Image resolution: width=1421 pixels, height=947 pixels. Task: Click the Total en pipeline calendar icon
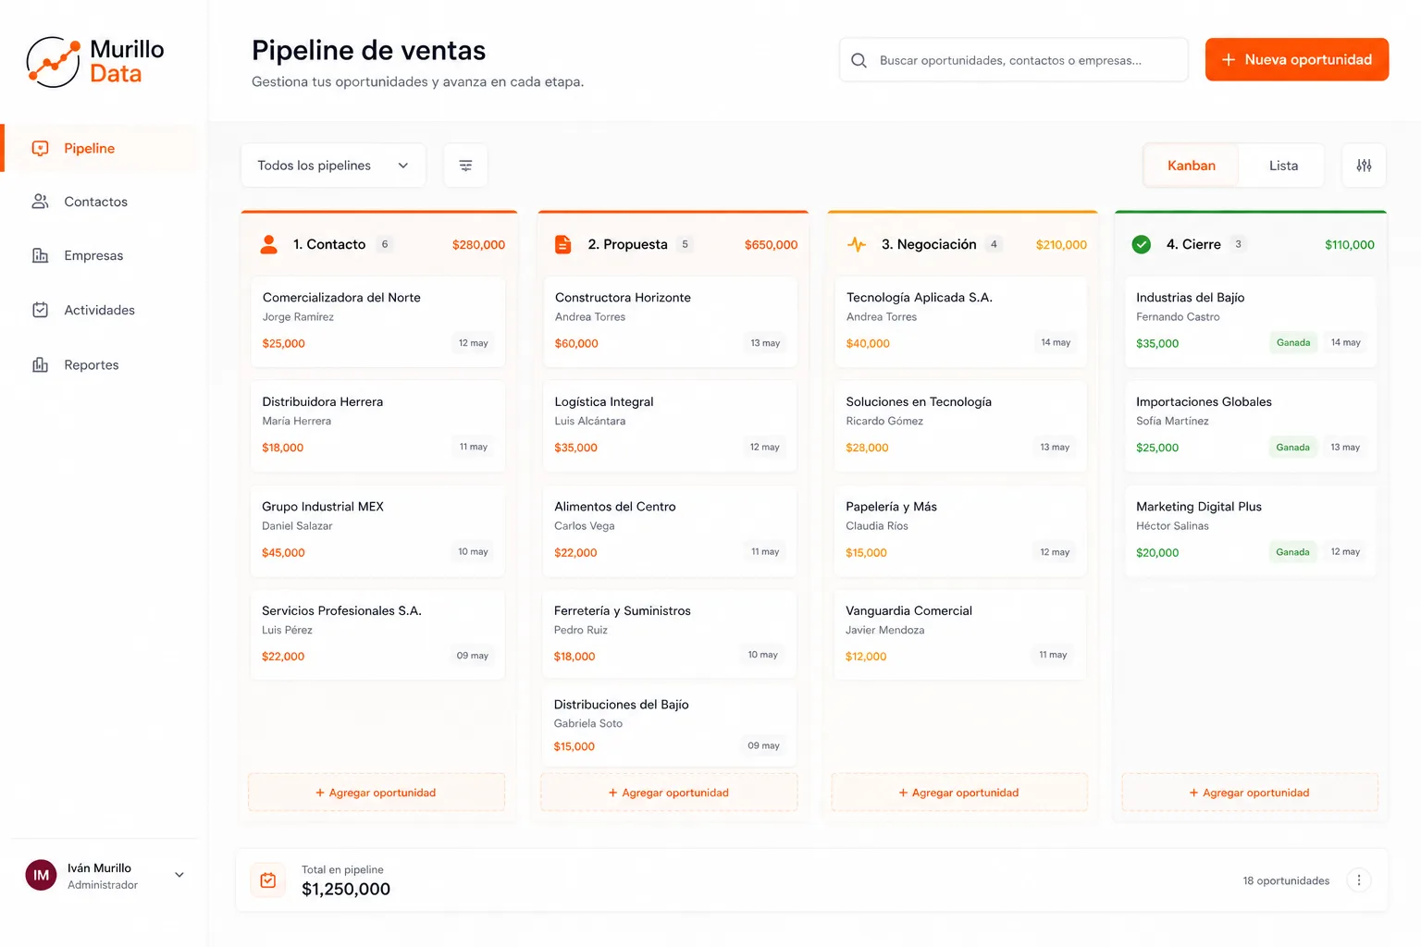pyautogui.click(x=268, y=880)
